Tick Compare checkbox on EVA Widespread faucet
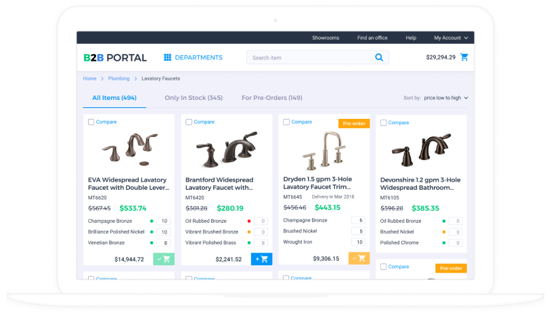This screenshot has height=316, width=551. point(91,122)
